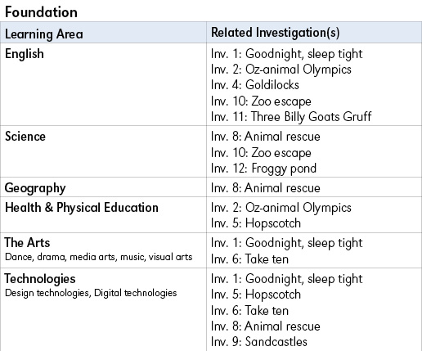Click Inv. 11: Three Billy Goats Gruff
This screenshot has height=351, width=422.
[291, 117]
